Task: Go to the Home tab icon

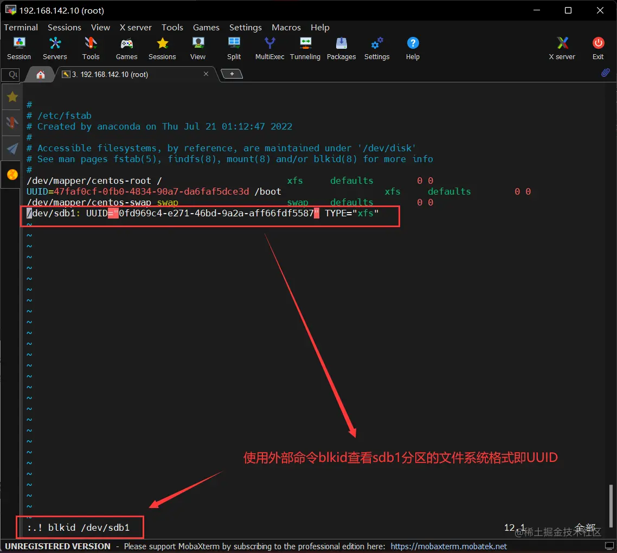Action: pyautogui.click(x=41, y=74)
